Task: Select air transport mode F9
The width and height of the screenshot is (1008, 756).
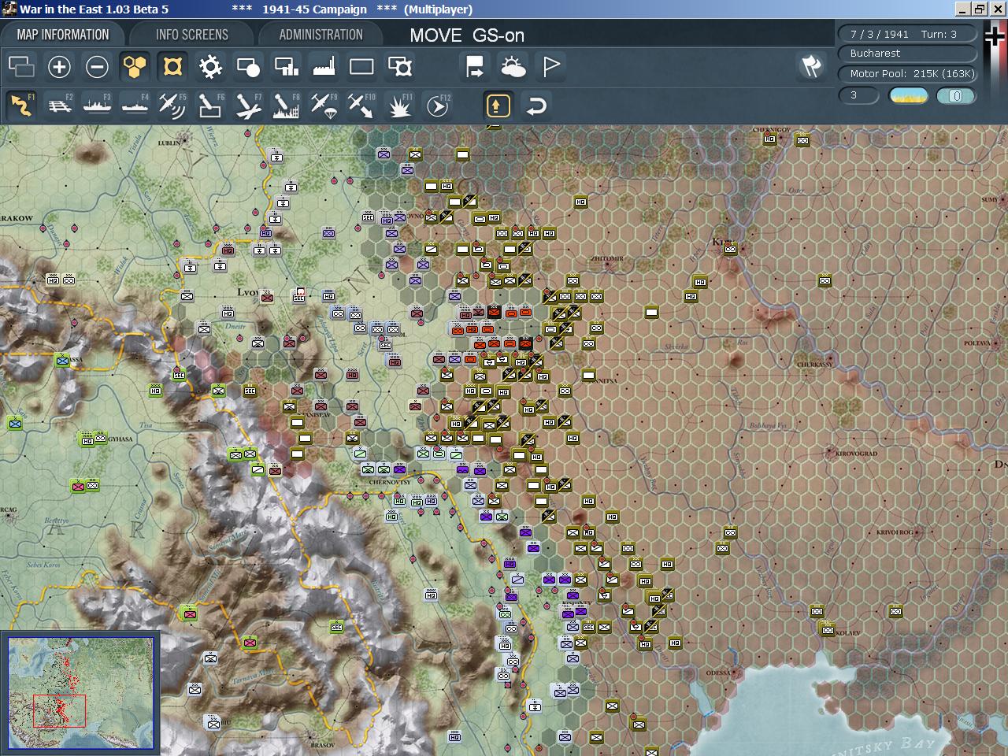Action: coord(324,106)
